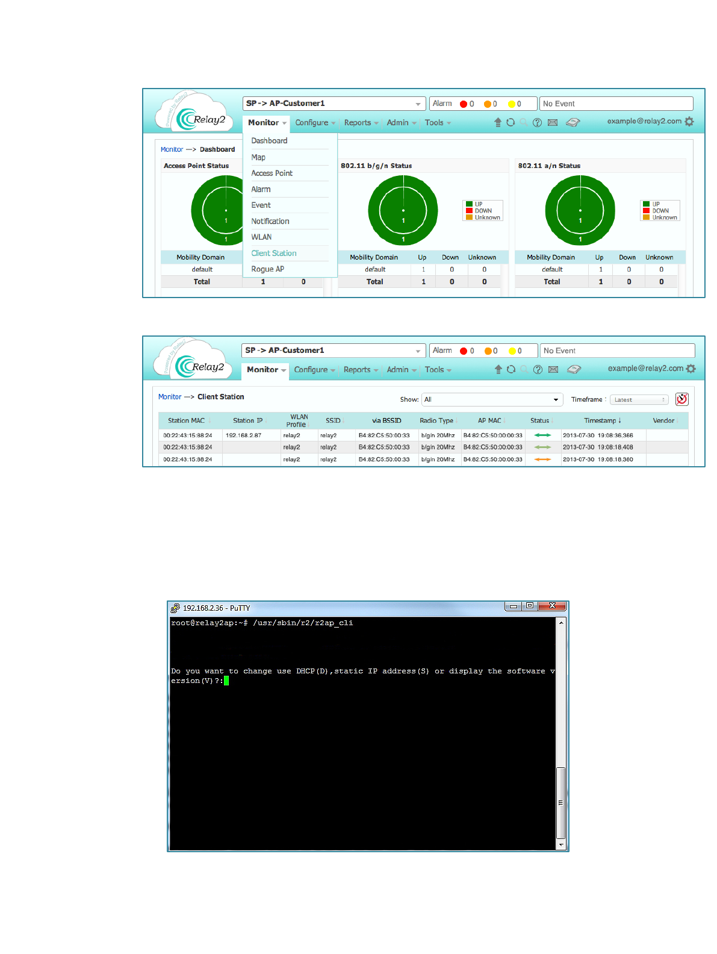Click the upload arrow icon in Client Station screenshot

point(498,369)
